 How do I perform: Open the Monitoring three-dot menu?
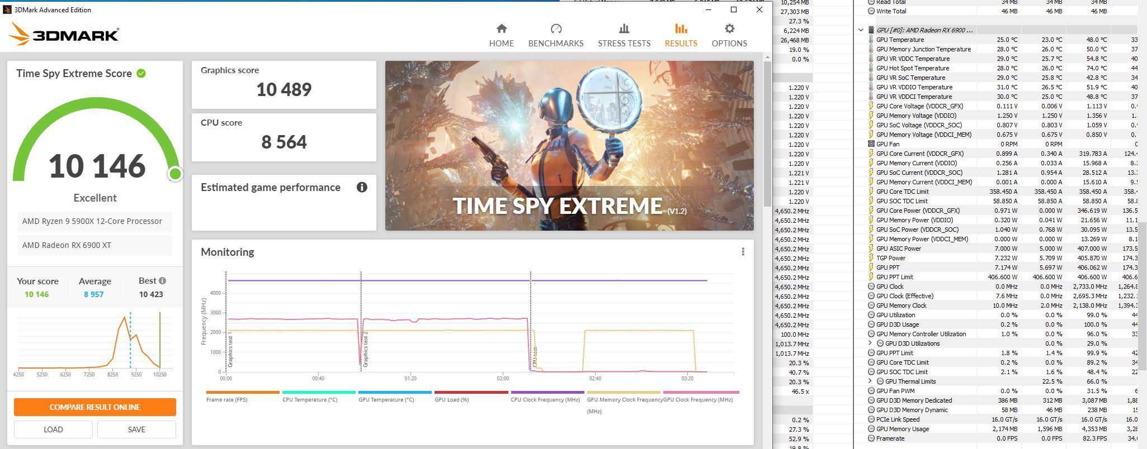743,252
